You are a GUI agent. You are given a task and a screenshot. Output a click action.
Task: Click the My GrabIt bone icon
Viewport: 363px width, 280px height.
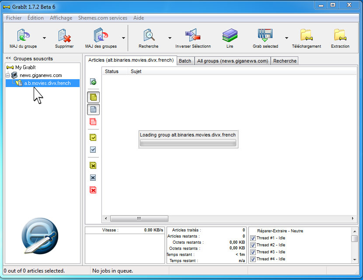click(x=10, y=67)
